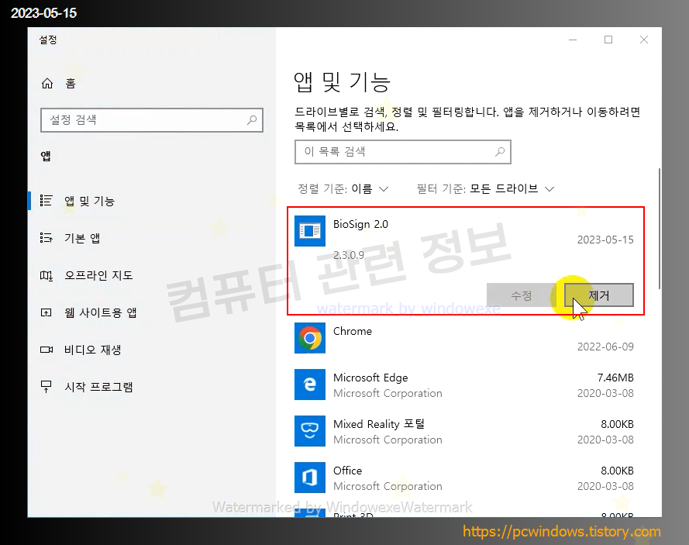Click the Chrome app icon
Screen dimensions: 689x545
310,338
